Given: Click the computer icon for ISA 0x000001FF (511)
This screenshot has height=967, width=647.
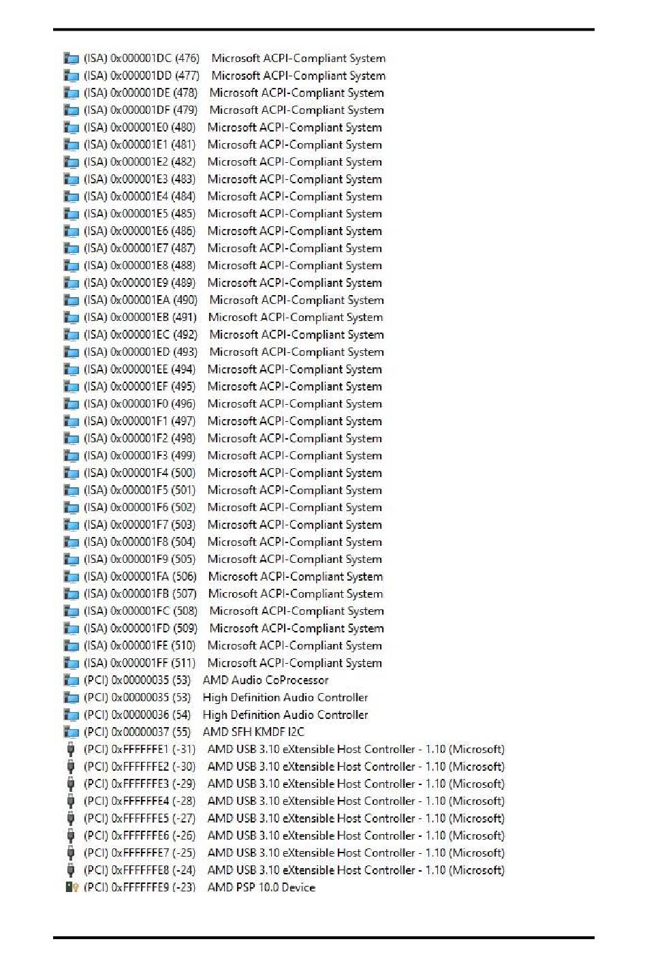Looking at the screenshot, I should (71, 663).
